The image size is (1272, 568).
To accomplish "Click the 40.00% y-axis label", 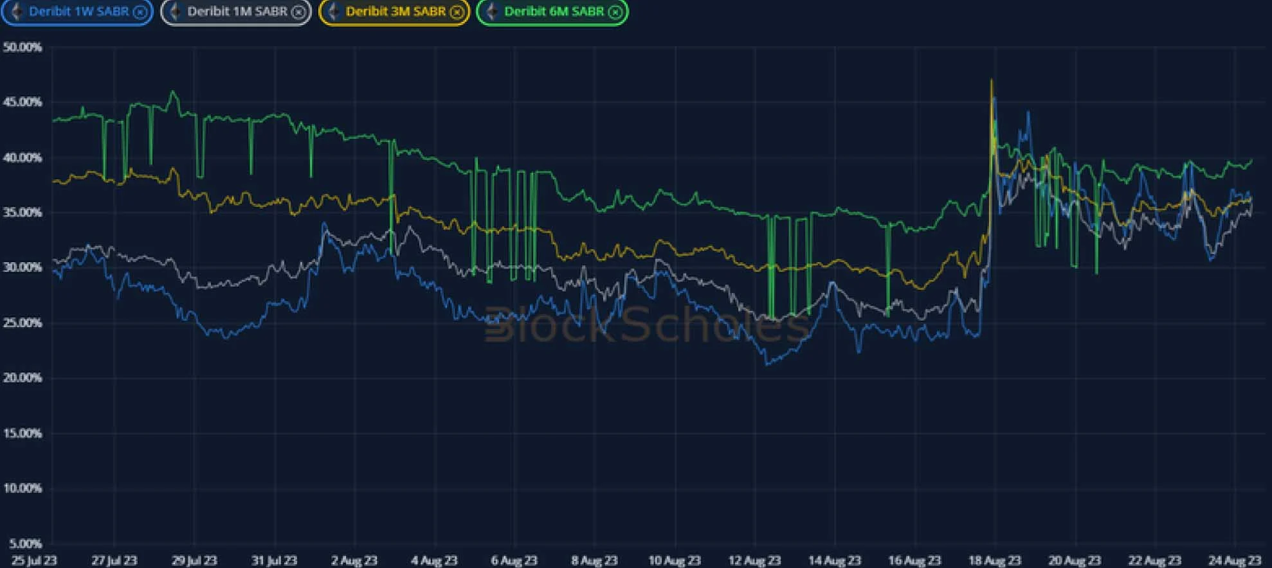I will coord(23,157).
